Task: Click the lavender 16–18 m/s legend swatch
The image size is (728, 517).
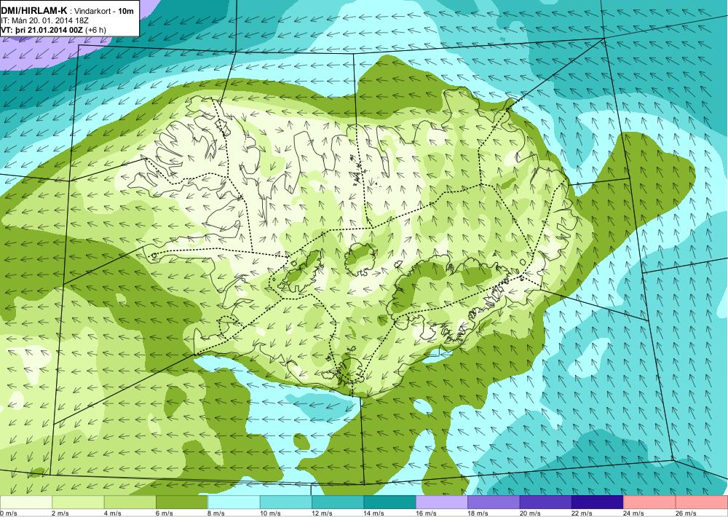Action: pyautogui.click(x=442, y=502)
